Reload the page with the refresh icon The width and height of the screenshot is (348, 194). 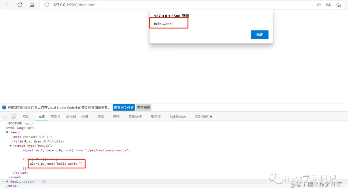(20, 4)
